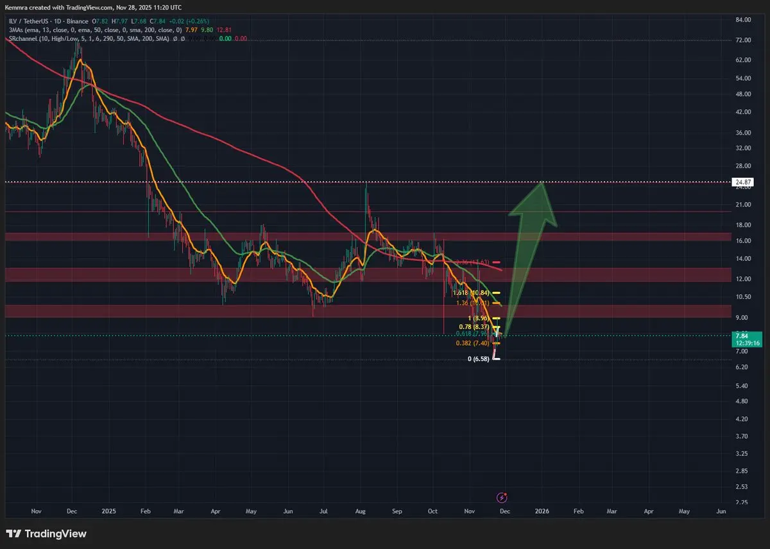Image resolution: width=770 pixels, height=549 pixels.
Task: Click the '0.382 (7.40)' Fibonacci label
Action: coord(473,343)
